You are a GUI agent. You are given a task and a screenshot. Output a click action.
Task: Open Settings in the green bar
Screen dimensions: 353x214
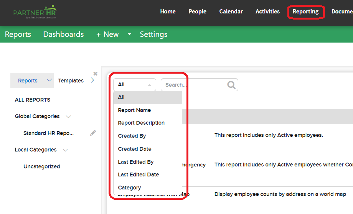[x=153, y=34]
